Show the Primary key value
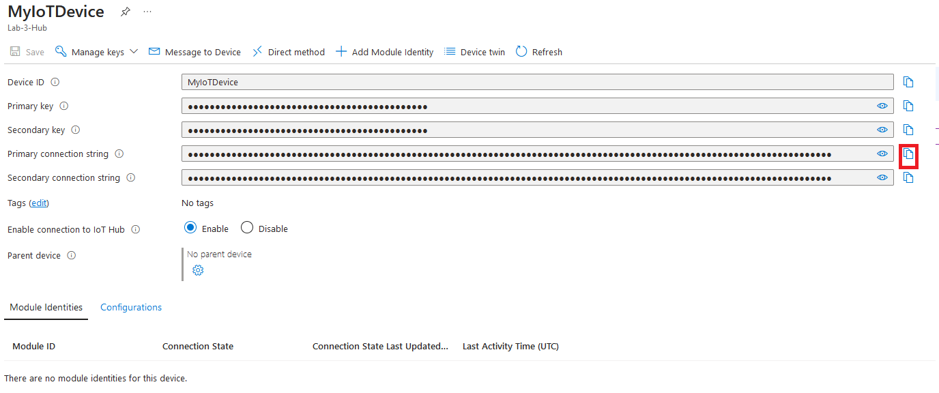 tap(882, 106)
